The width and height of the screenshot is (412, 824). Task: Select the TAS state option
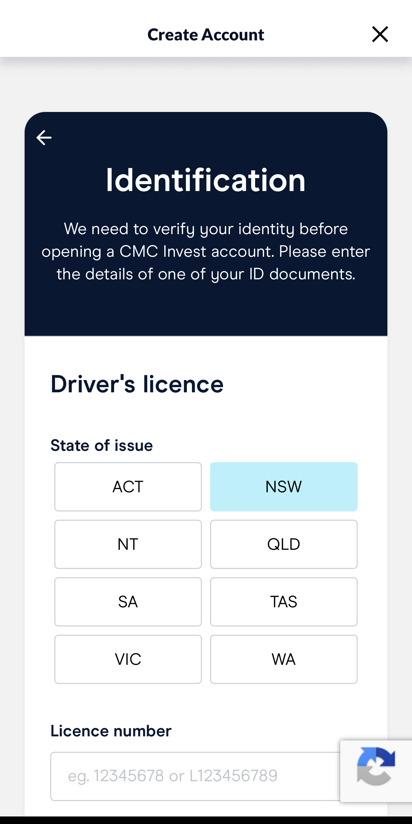(284, 601)
